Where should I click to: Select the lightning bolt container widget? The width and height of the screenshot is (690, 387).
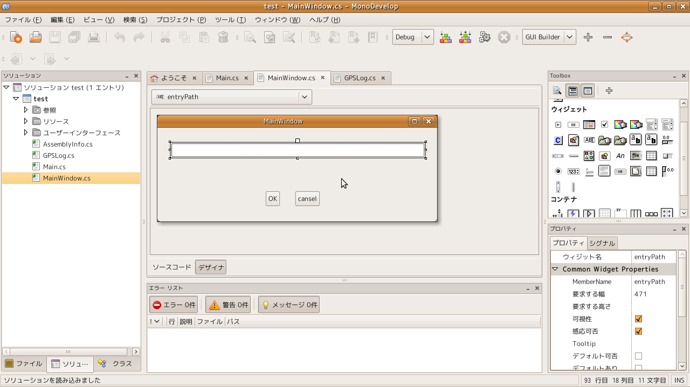(574, 213)
